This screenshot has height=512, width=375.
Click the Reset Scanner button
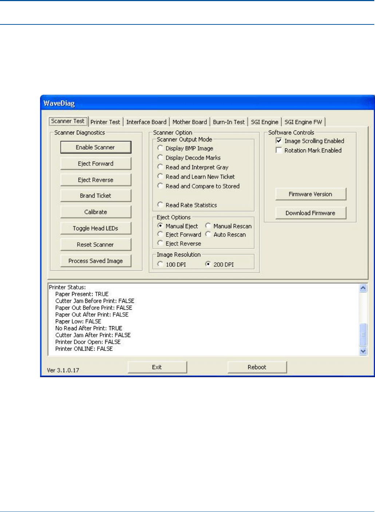click(95, 245)
